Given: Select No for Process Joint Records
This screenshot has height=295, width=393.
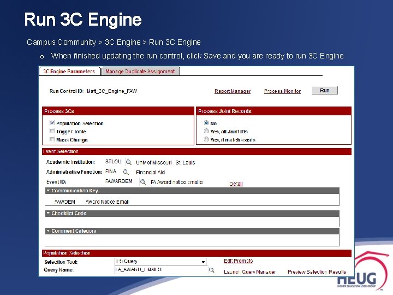Looking at the screenshot, I should [206, 123].
